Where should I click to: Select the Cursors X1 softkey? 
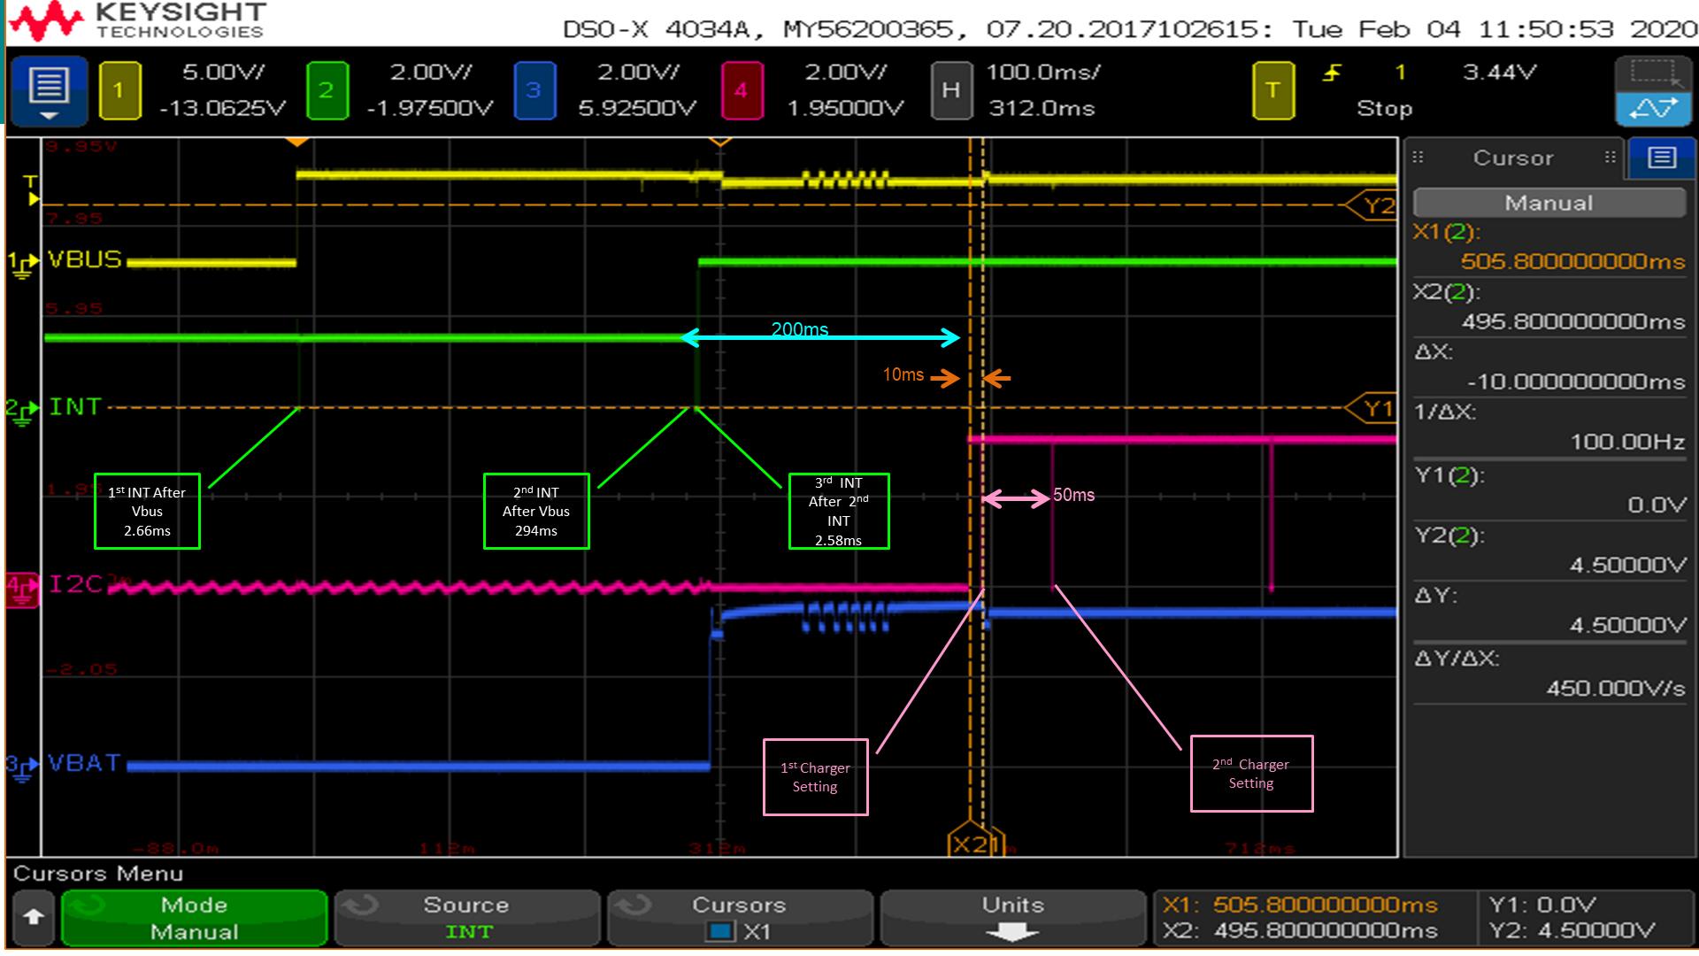(x=740, y=918)
